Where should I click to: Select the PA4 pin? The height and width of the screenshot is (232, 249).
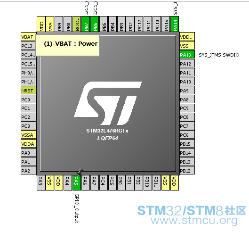68,182
